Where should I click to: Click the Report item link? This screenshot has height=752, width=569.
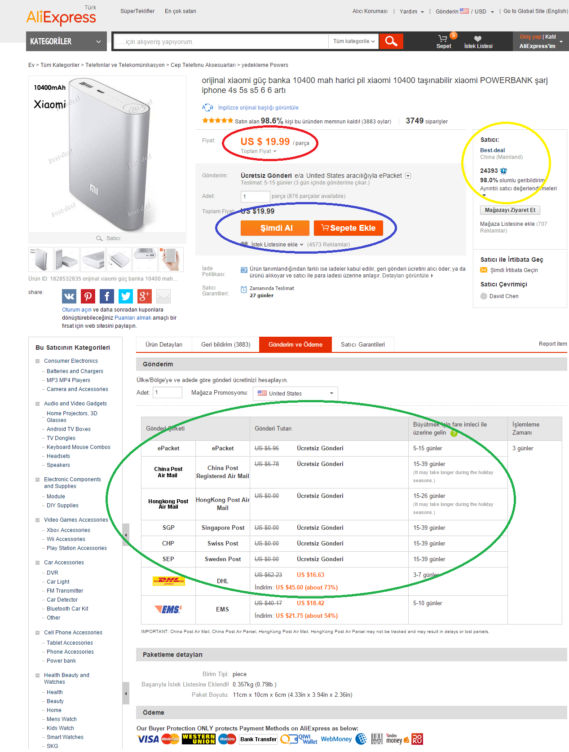point(553,344)
